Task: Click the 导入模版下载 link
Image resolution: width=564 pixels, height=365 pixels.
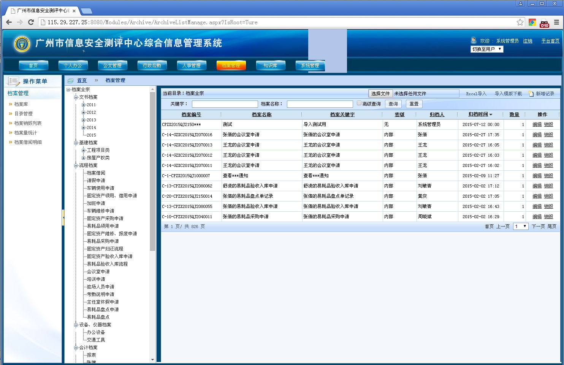Action: (x=508, y=93)
